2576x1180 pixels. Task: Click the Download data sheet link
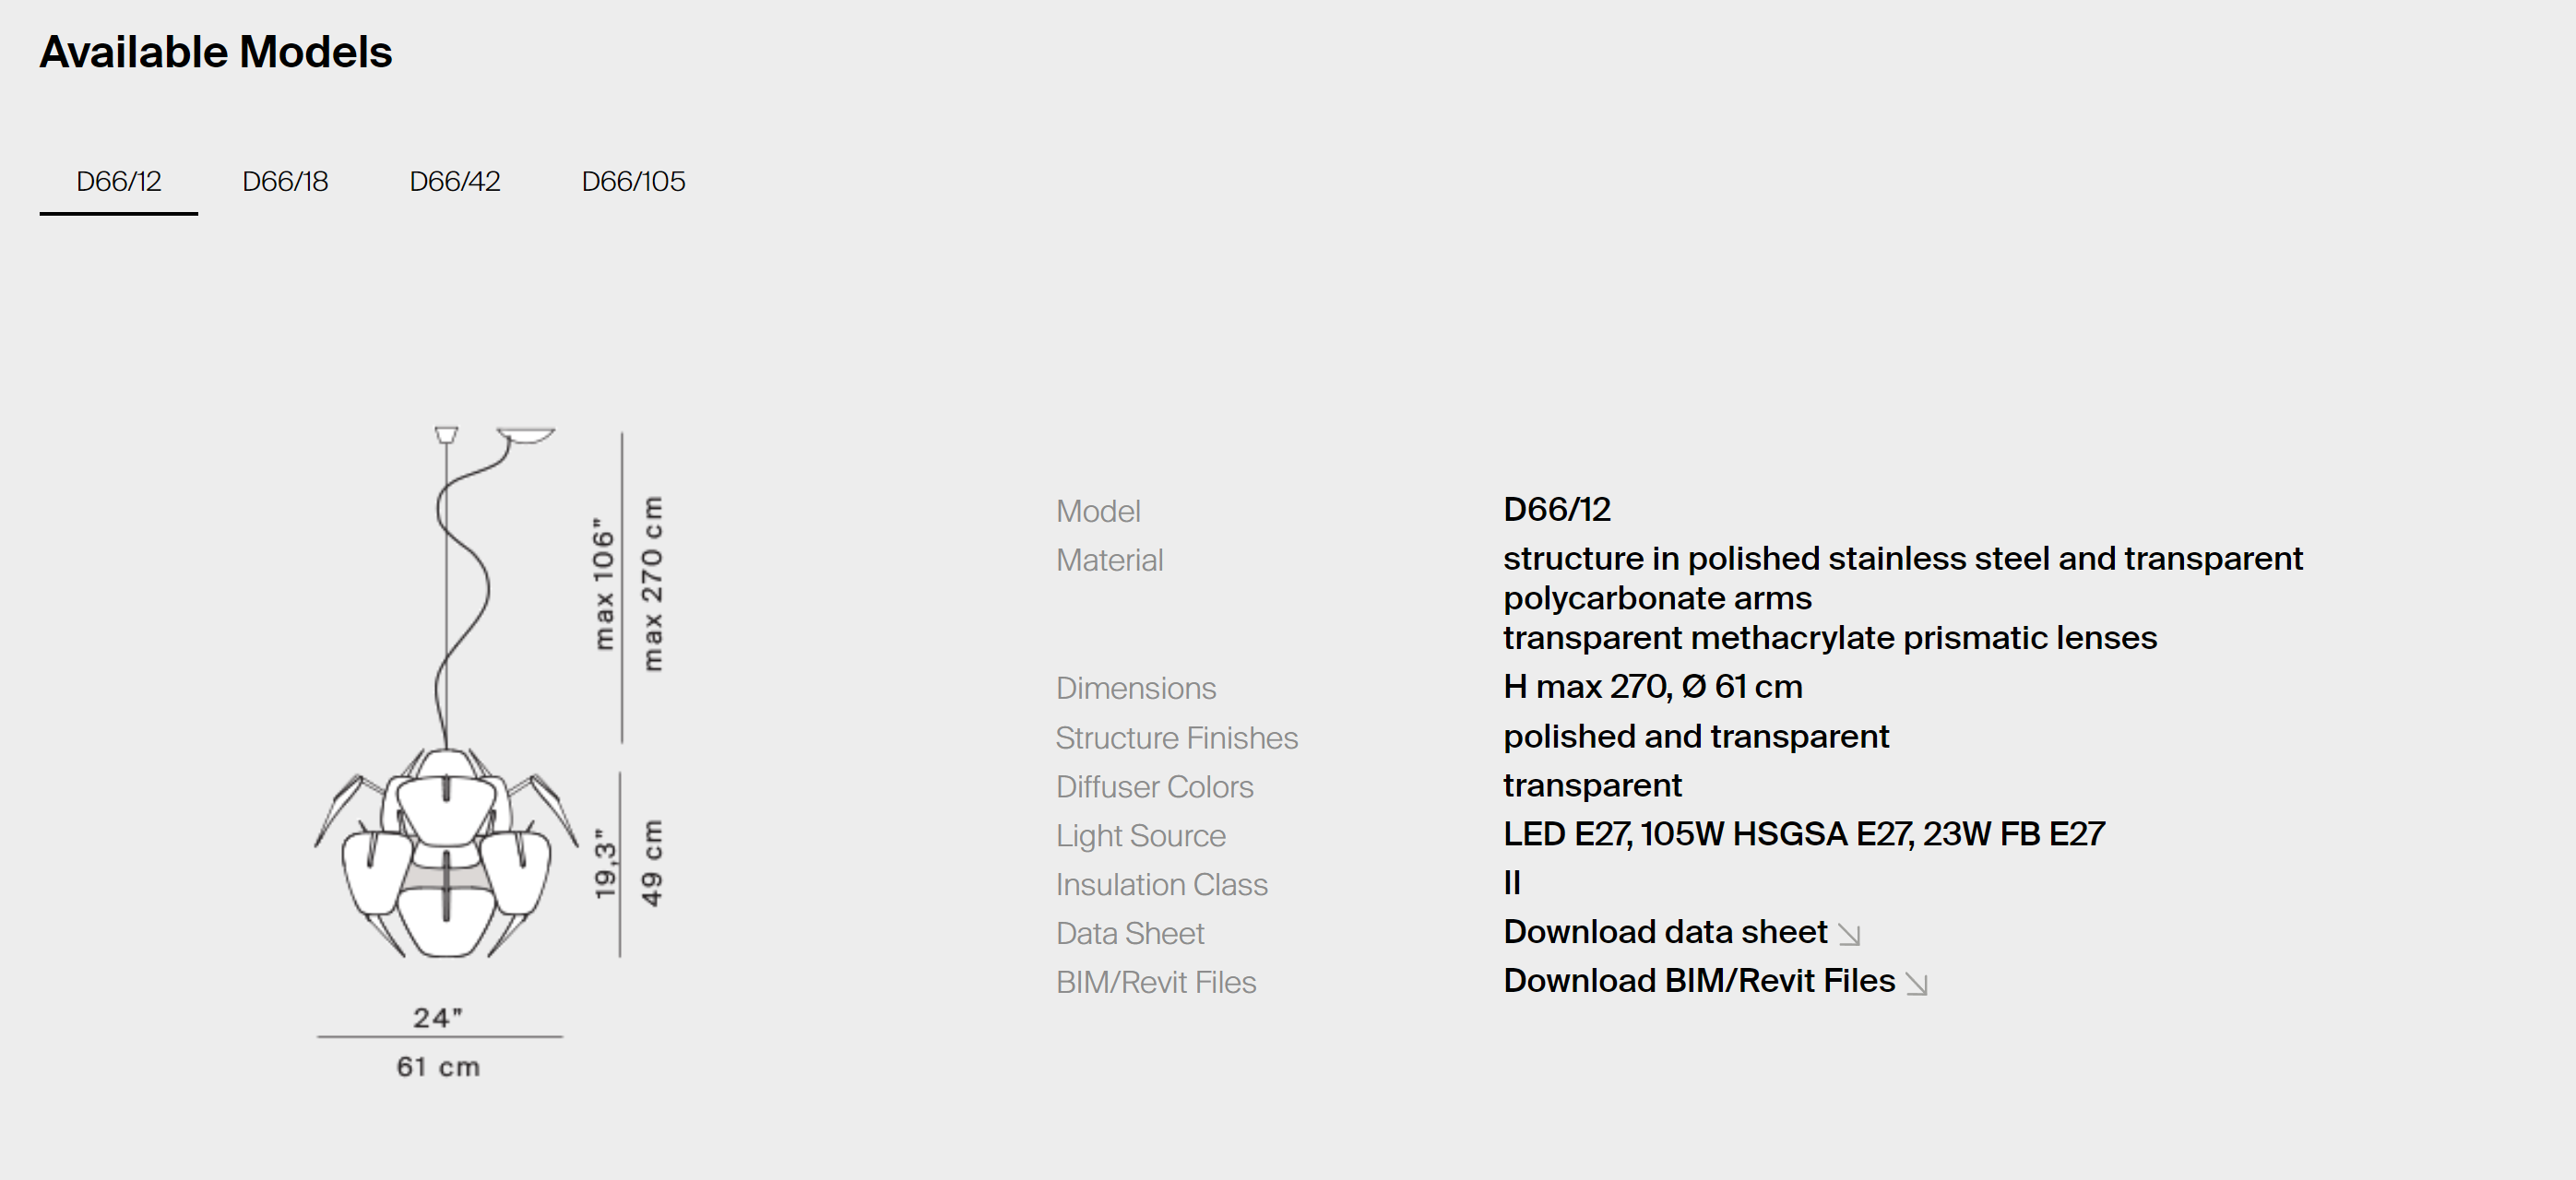click(1665, 932)
